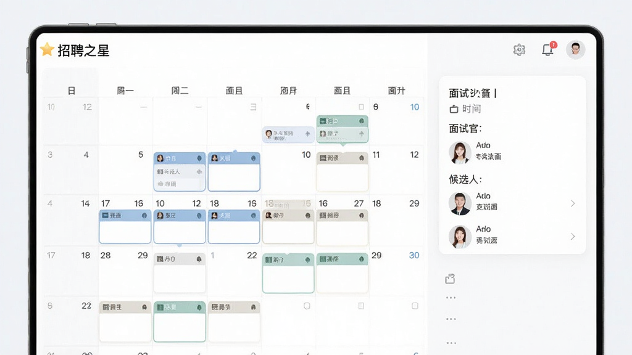Click the 面试官: heading
Viewport: 632px width, 355px height.
click(x=465, y=129)
